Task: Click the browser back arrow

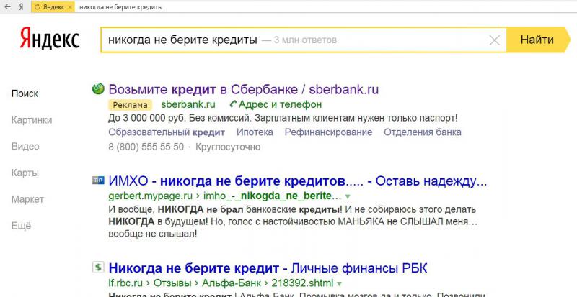Action: pyautogui.click(x=7, y=7)
